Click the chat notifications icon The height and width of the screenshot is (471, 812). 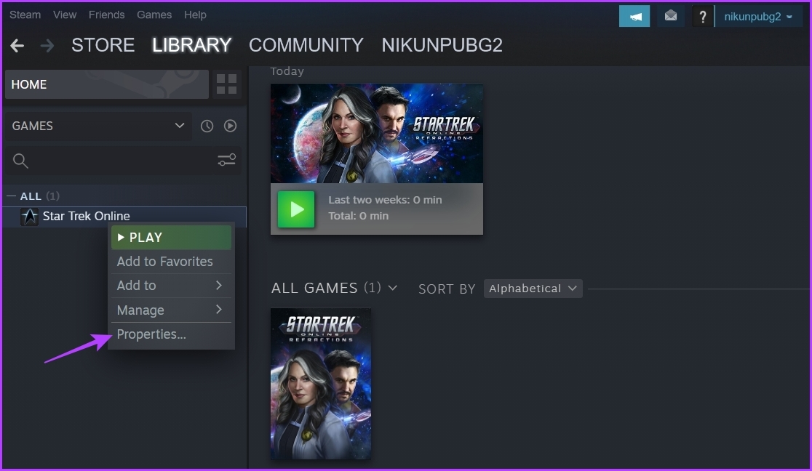coord(634,15)
